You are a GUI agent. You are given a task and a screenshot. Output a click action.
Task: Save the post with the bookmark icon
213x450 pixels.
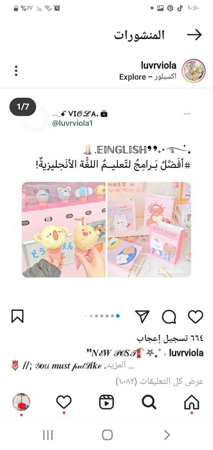click(17, 316)
